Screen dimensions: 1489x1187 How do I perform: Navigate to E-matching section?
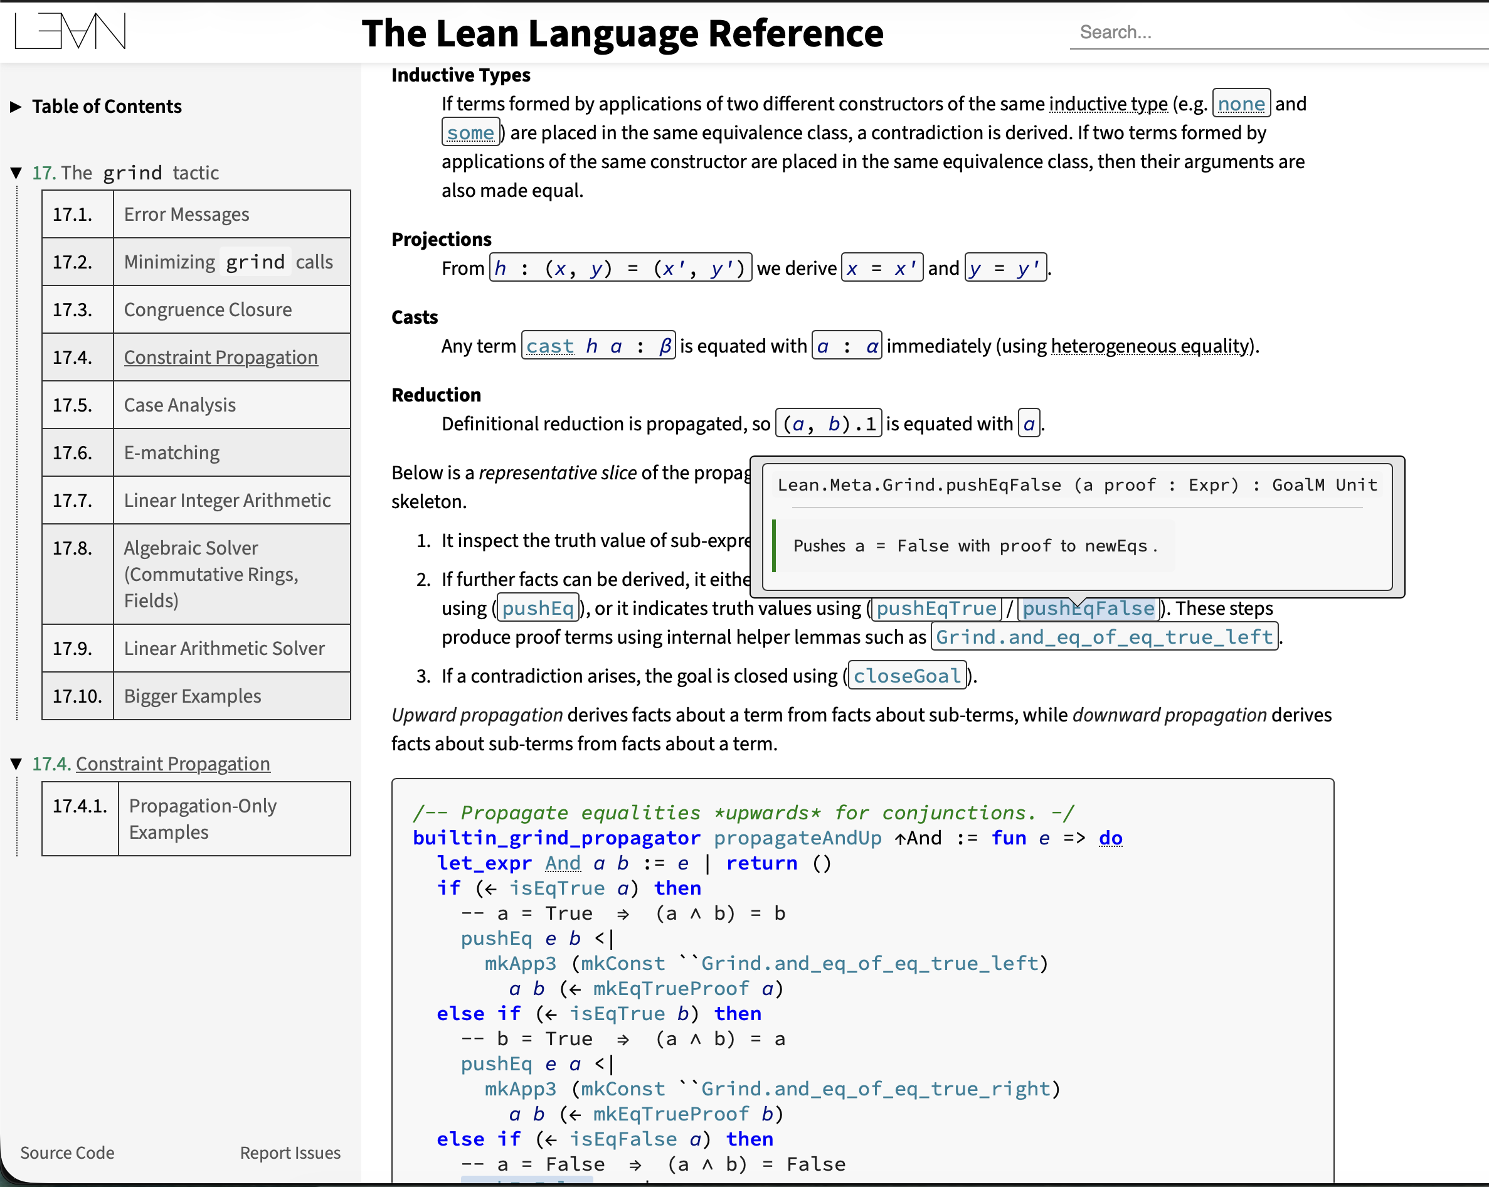(x=171, y=452)
